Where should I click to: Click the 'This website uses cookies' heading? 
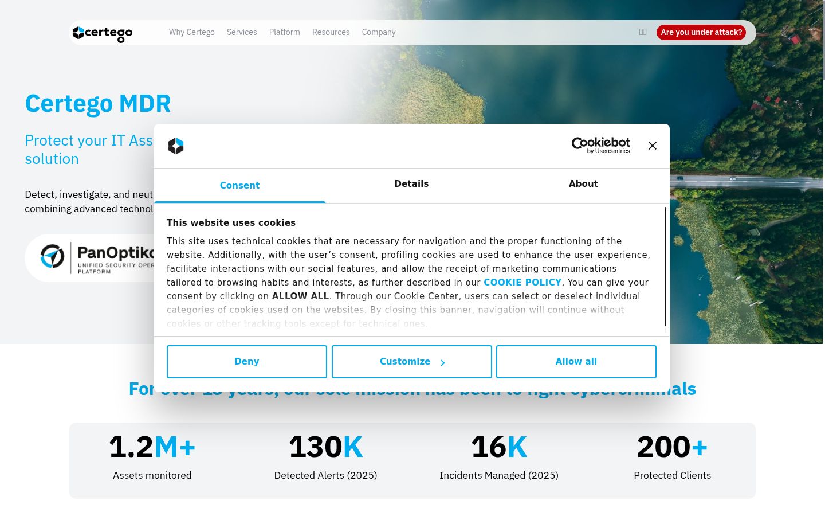[x=231, y=223]
